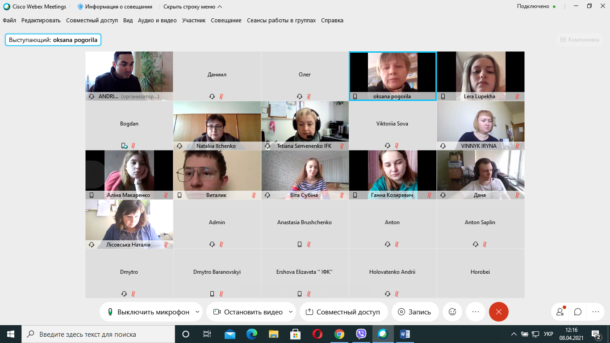Open Совместный доступ menu in menu bar
The height and width of the screenshot is (343, 610).
click(x=92, y=21)
